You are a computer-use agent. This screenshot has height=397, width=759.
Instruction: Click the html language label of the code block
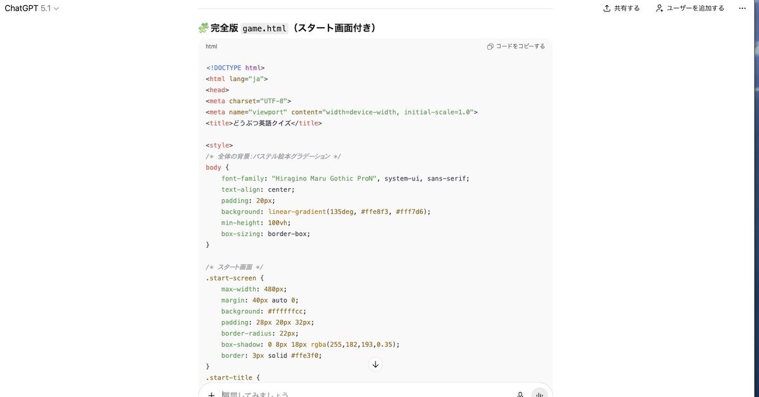point(211,46)
